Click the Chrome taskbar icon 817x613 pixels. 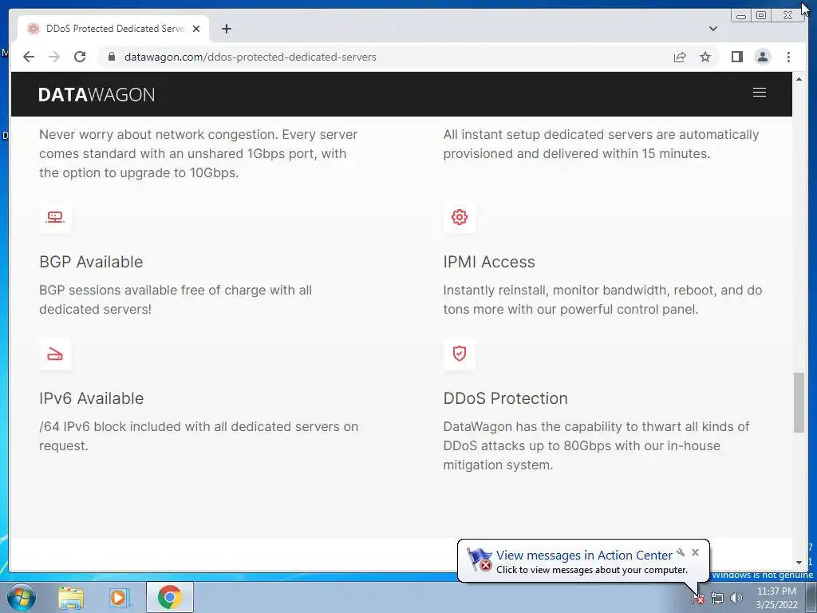[169, 597]
